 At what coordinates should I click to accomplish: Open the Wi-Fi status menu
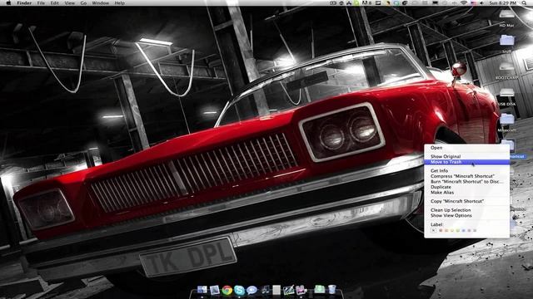(x=464, y=3)
